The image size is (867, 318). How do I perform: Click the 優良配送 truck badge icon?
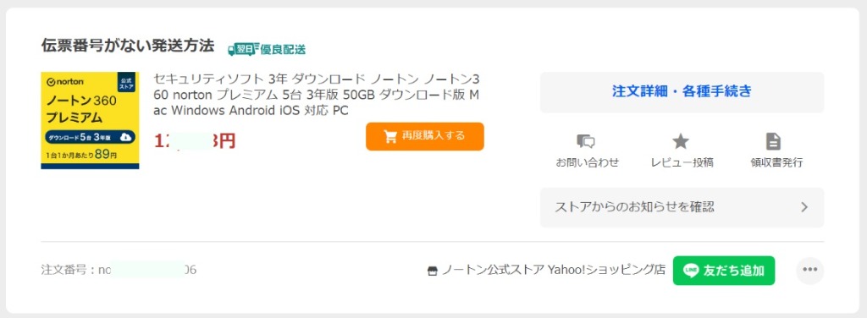(x=243, y=49)
